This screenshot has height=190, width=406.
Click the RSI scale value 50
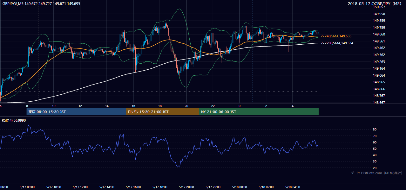tap(375, 149)
